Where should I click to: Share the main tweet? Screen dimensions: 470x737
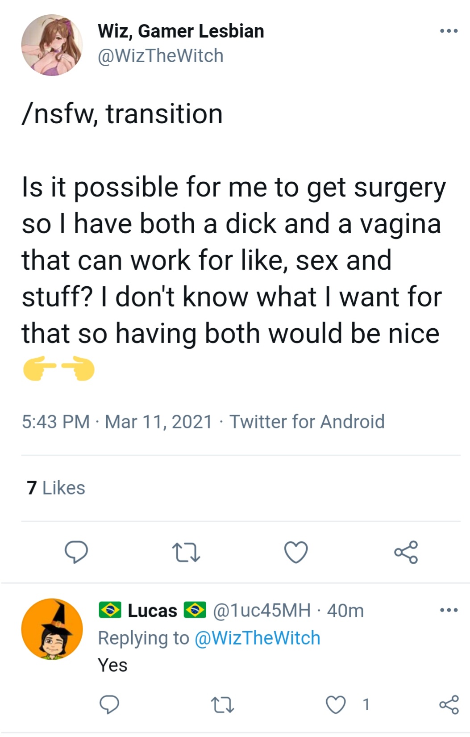click(x=406, y=552)
